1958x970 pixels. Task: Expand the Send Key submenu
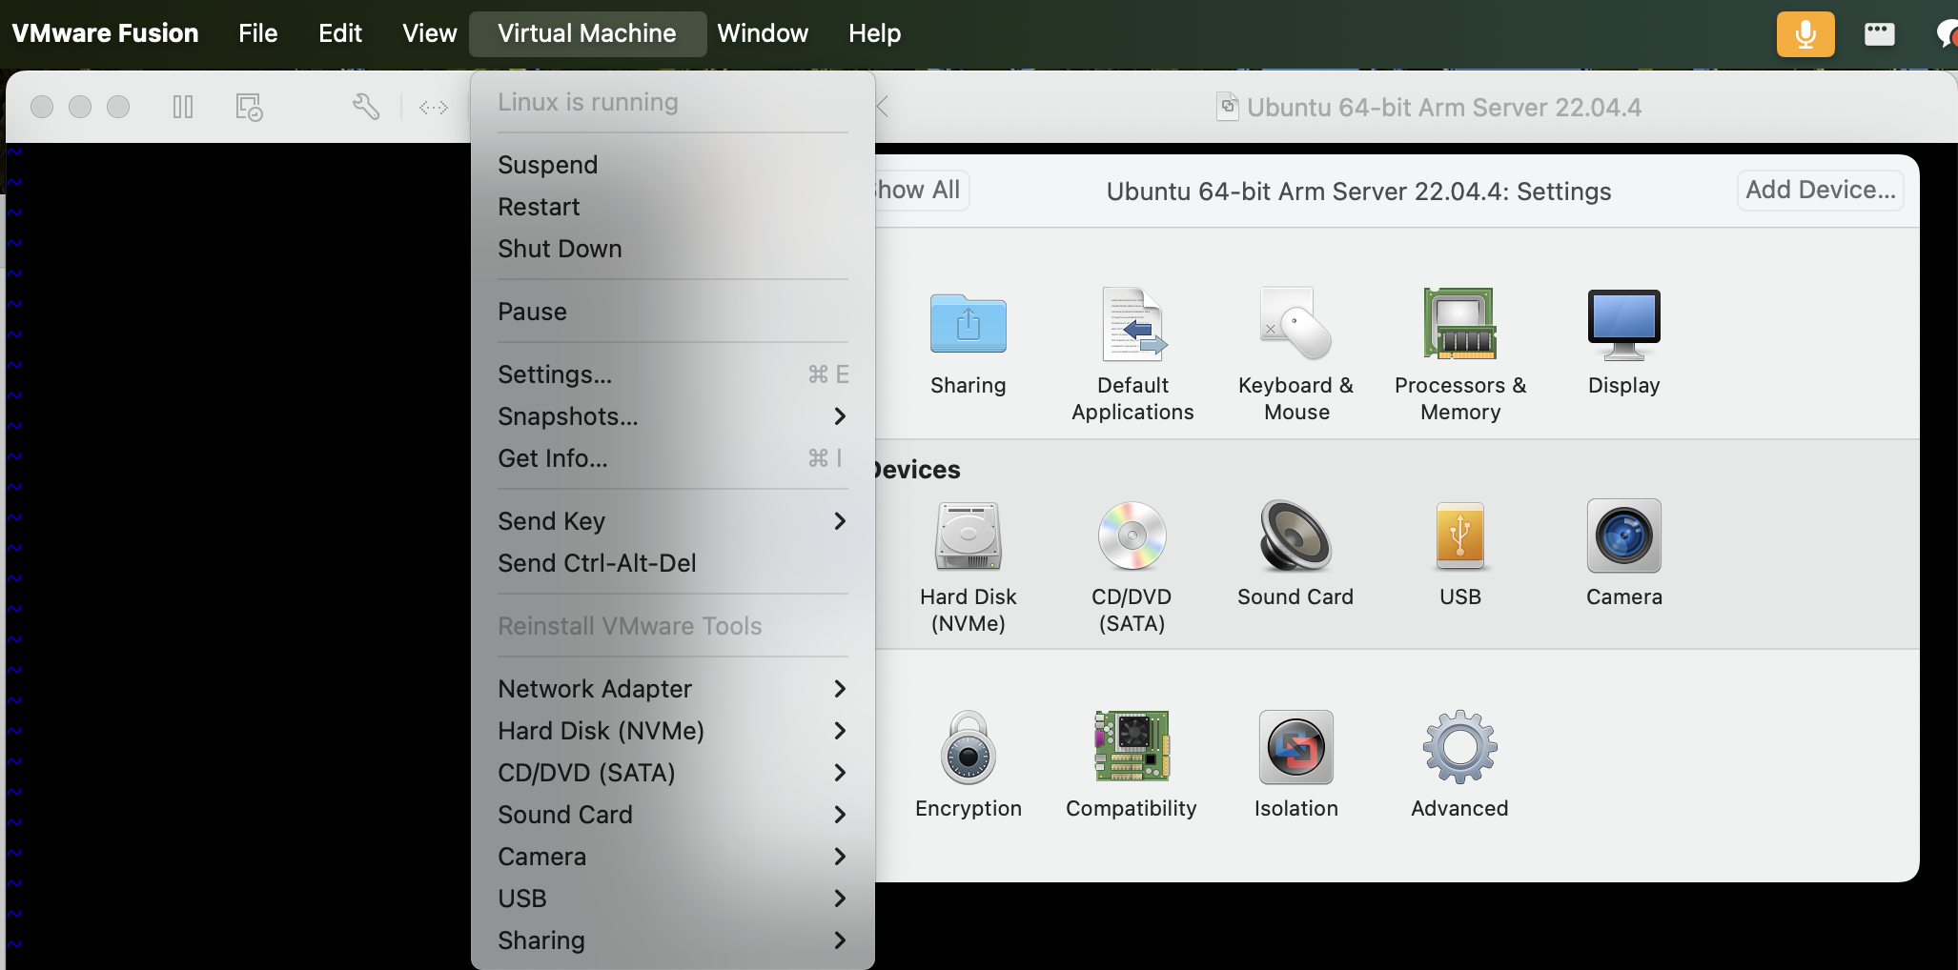672,521
